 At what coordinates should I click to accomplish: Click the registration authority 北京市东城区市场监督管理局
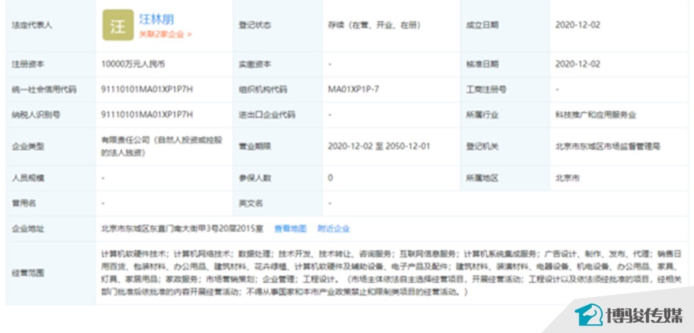pos(607,146)
